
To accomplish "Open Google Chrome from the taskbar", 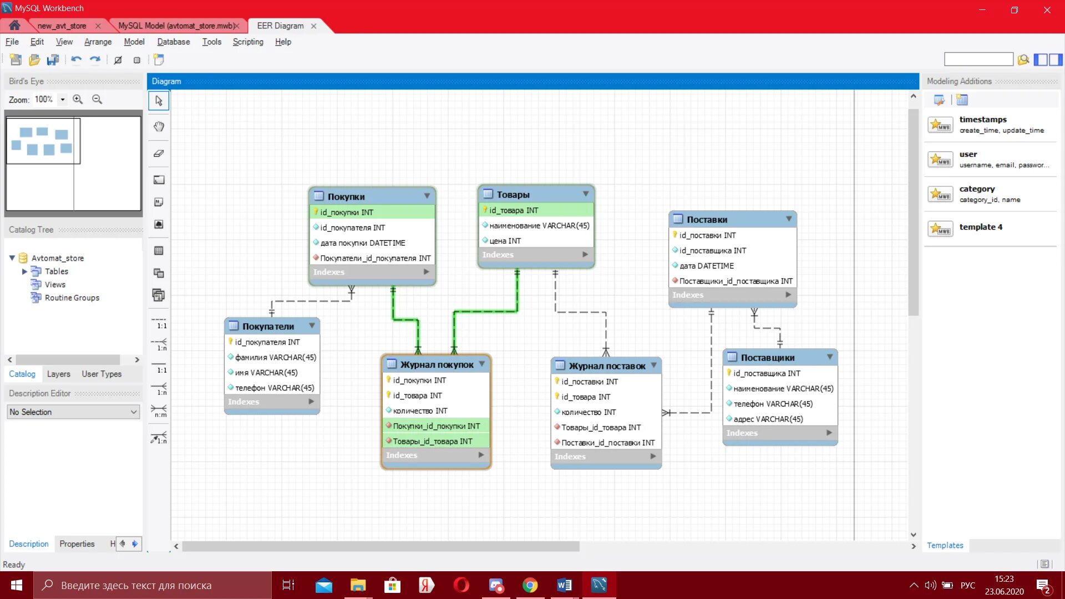I will 530,585.
